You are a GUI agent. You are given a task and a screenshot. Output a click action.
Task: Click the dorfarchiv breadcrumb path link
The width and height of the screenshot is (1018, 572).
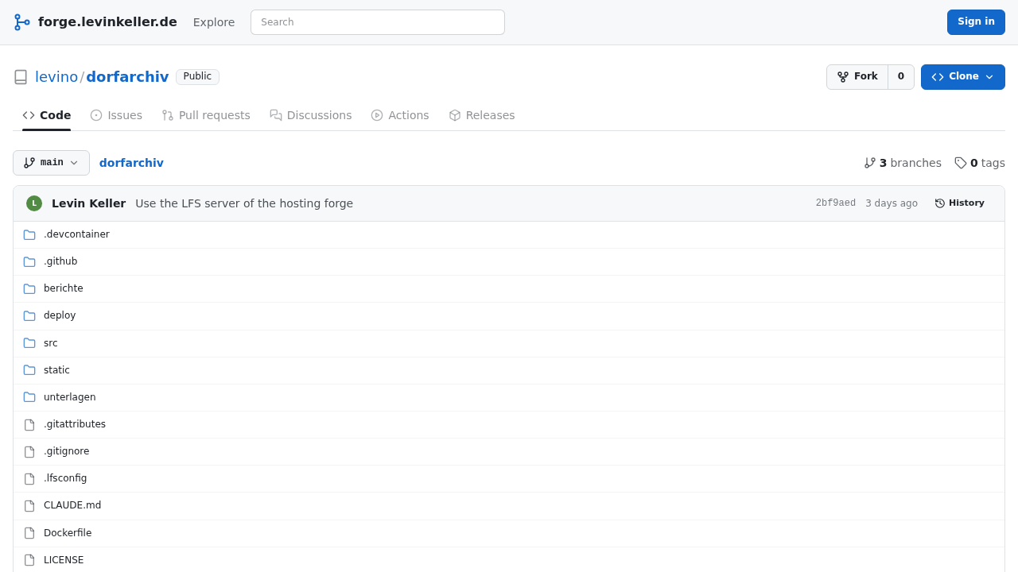[131, 163]
